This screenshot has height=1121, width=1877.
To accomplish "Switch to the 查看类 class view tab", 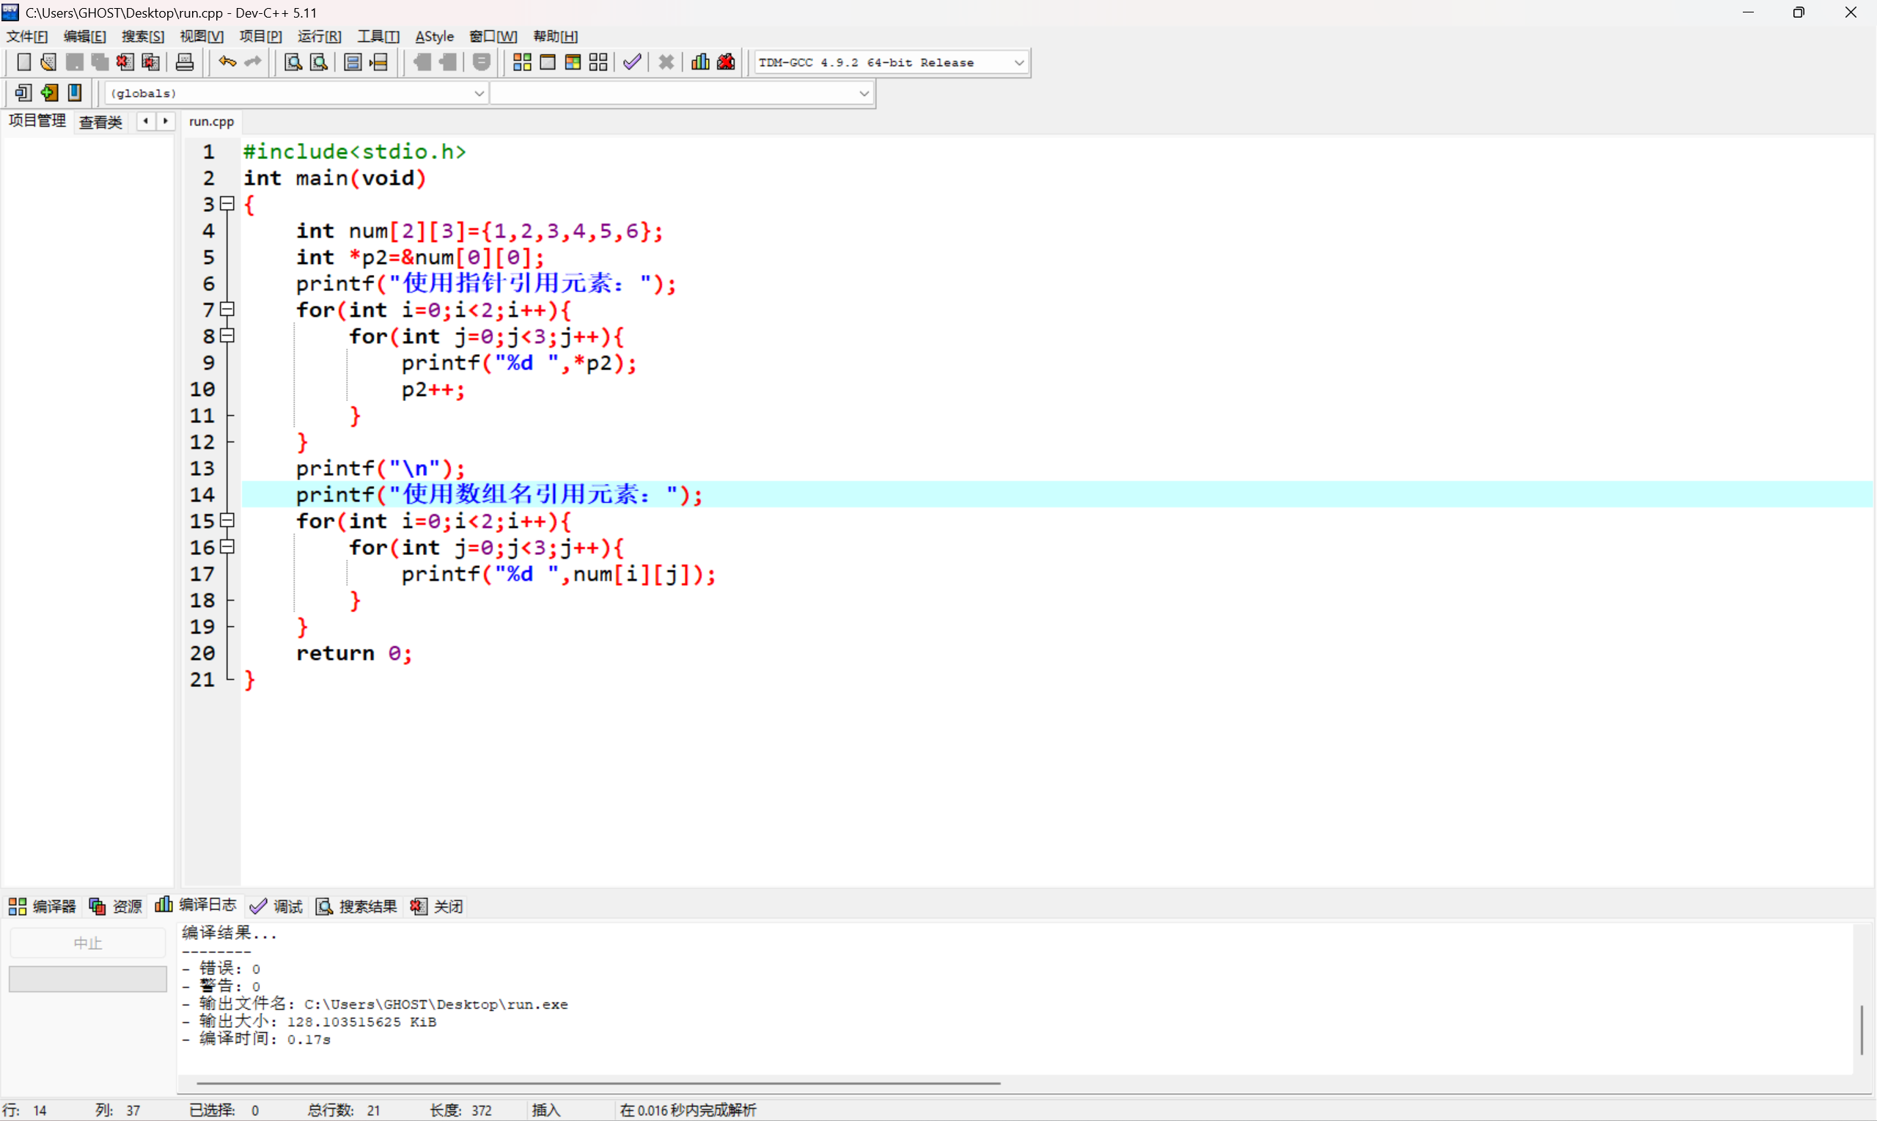I will point(100,122).
